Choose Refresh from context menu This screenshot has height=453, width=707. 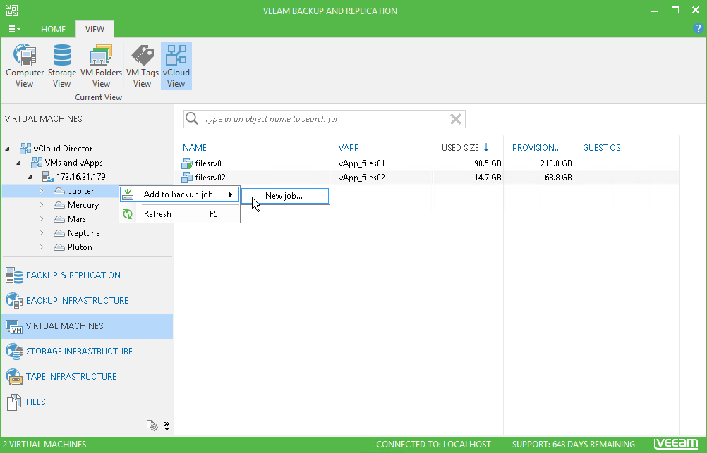coord(179,214)
